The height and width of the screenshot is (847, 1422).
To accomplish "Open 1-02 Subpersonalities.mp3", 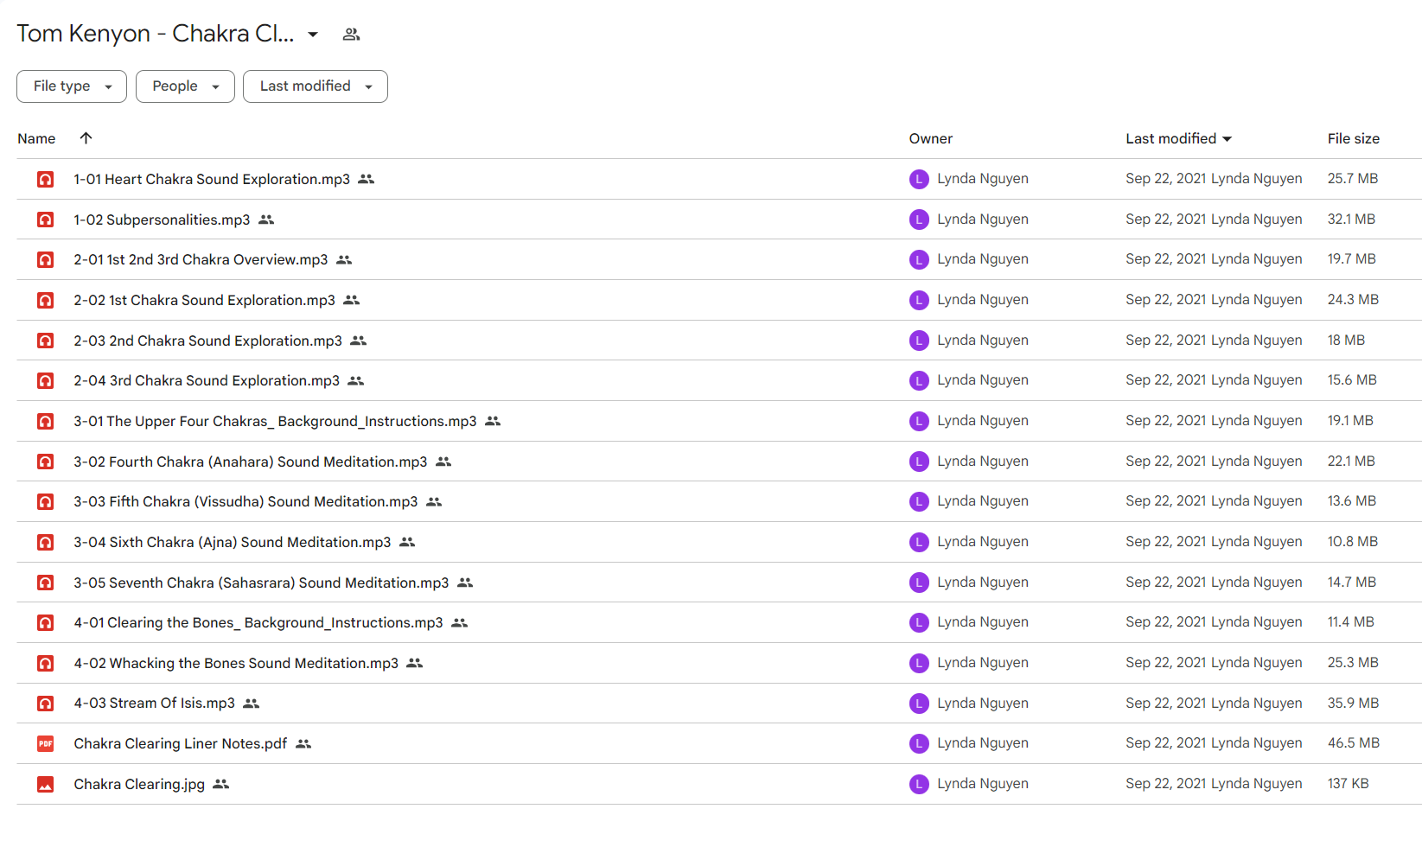I will click(162, 220).
